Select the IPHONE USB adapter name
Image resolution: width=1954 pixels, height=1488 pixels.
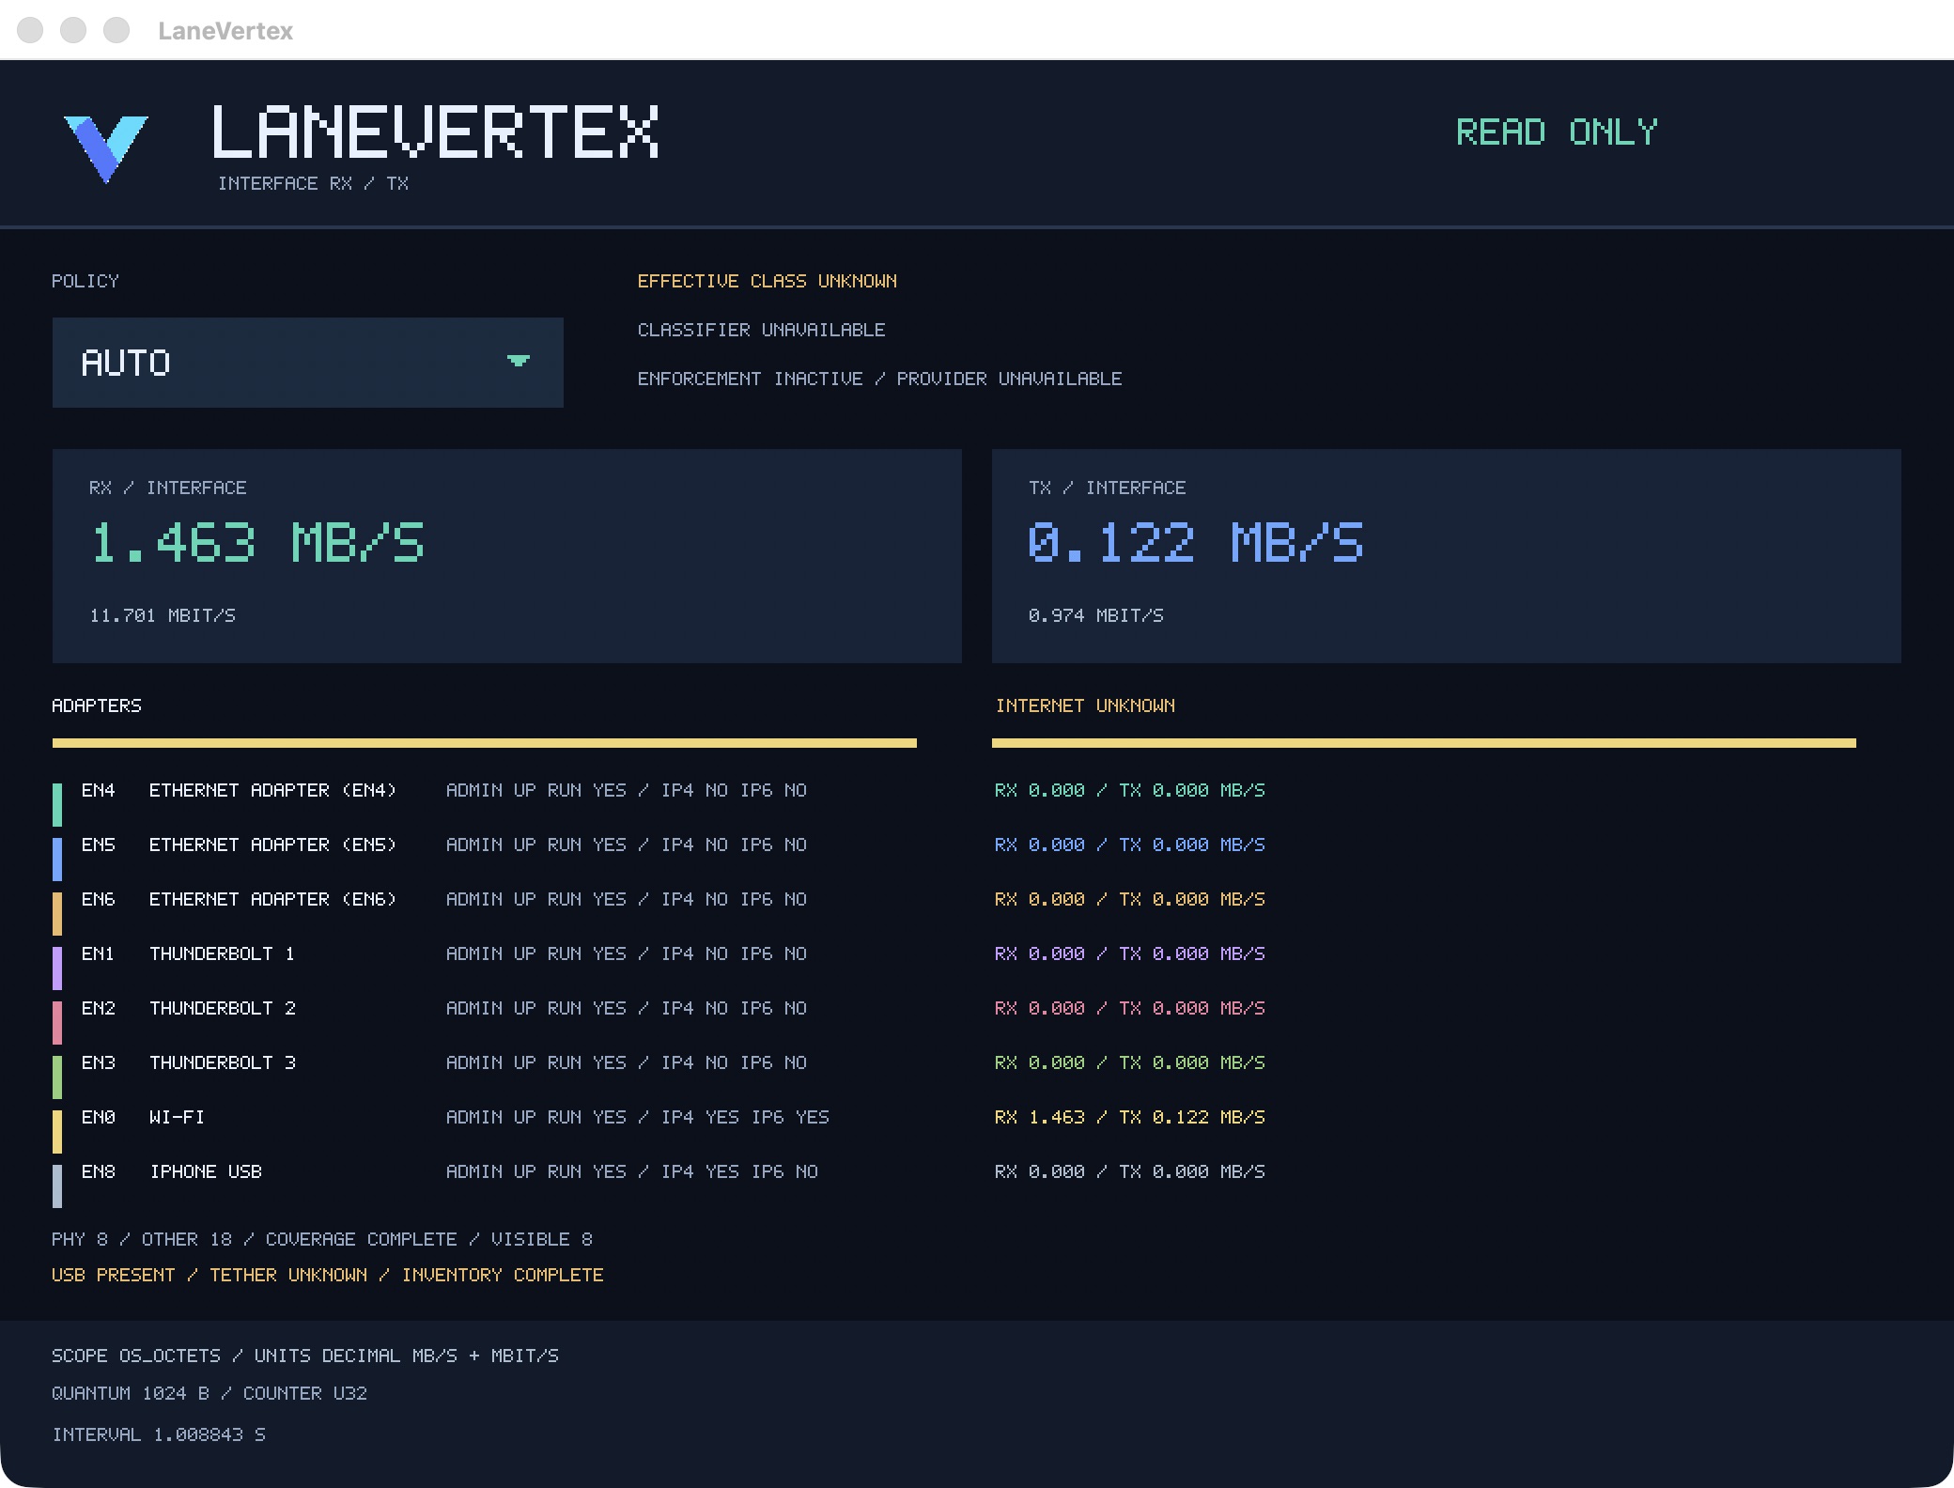point(206,1171)
